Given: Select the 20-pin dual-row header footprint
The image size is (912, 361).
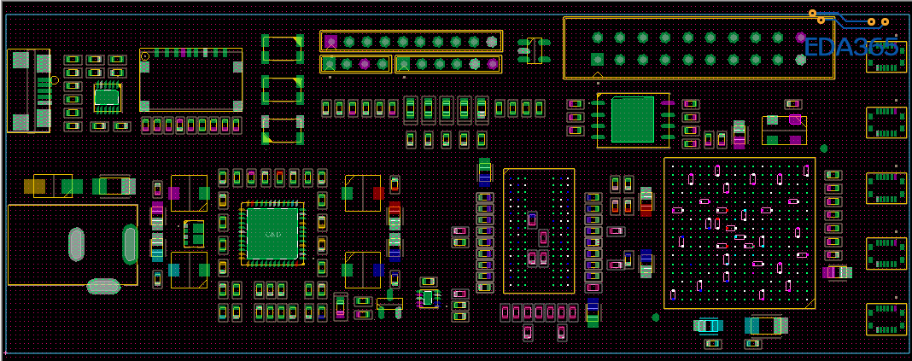Looking at the screenshot, I should tap(699, 48).
